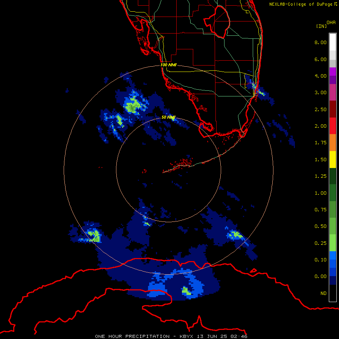Viewport: 339px width, 339px height.
Task: Click the 1.50 legend value
Action: [x=321, y=160]
